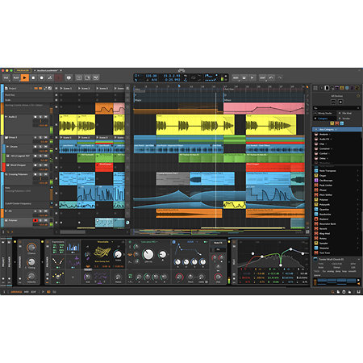Click the Undo arrow in top toolbar
363x363 pixels.
pyautogui.click(x=271, y=77)
